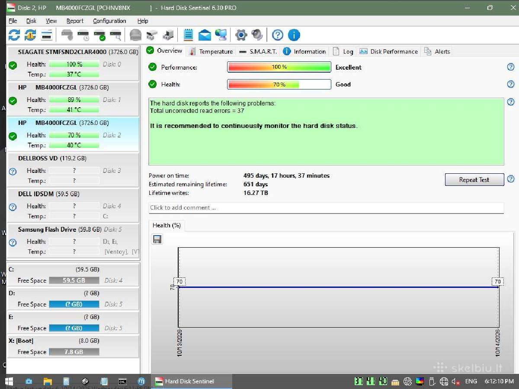The width and height of the screenshot is (519, 389).
Task: Switch to the S.M.A.R.T. tab
Action: click(x=258, y=51)
